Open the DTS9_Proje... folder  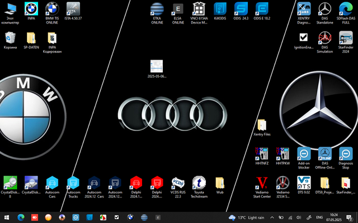pyautogui.click(x=324, y=185)
